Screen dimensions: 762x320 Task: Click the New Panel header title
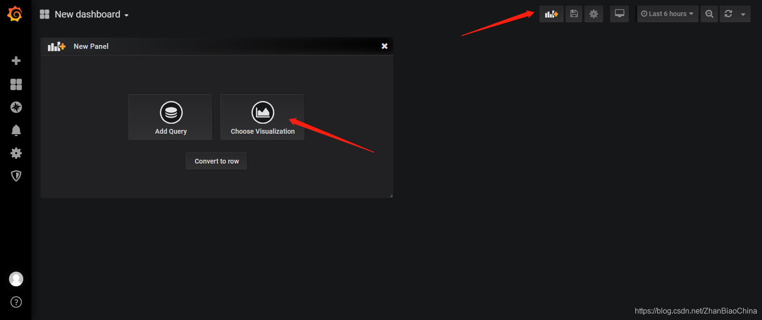click(91, 46)
